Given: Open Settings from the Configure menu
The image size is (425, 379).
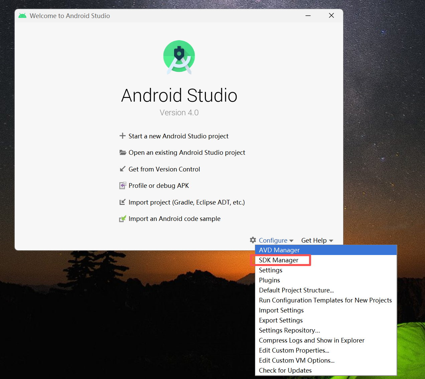Looking at the screenshot, I should tap(326, 270).
